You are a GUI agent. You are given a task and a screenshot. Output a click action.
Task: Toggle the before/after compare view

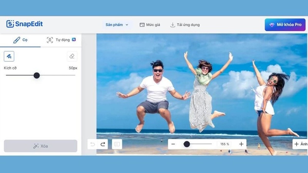tap(117, 144)
